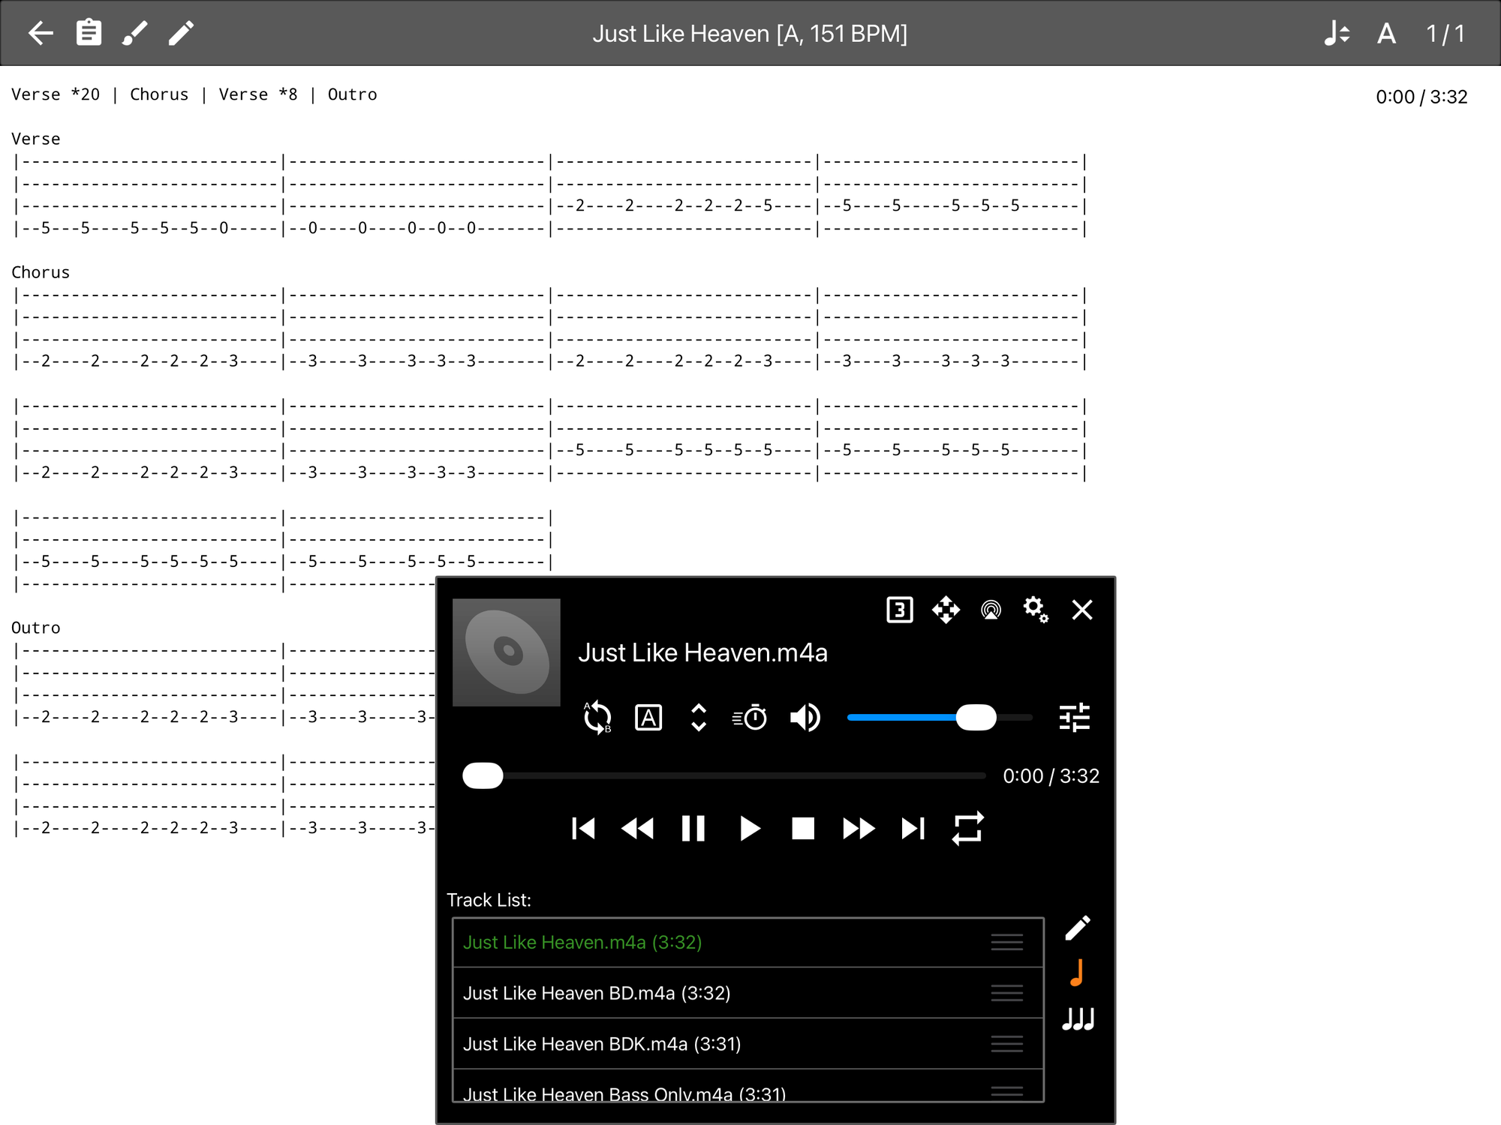Grab reorder handle for Just Like Heaven.m4a

click(x=1007, y=943)
